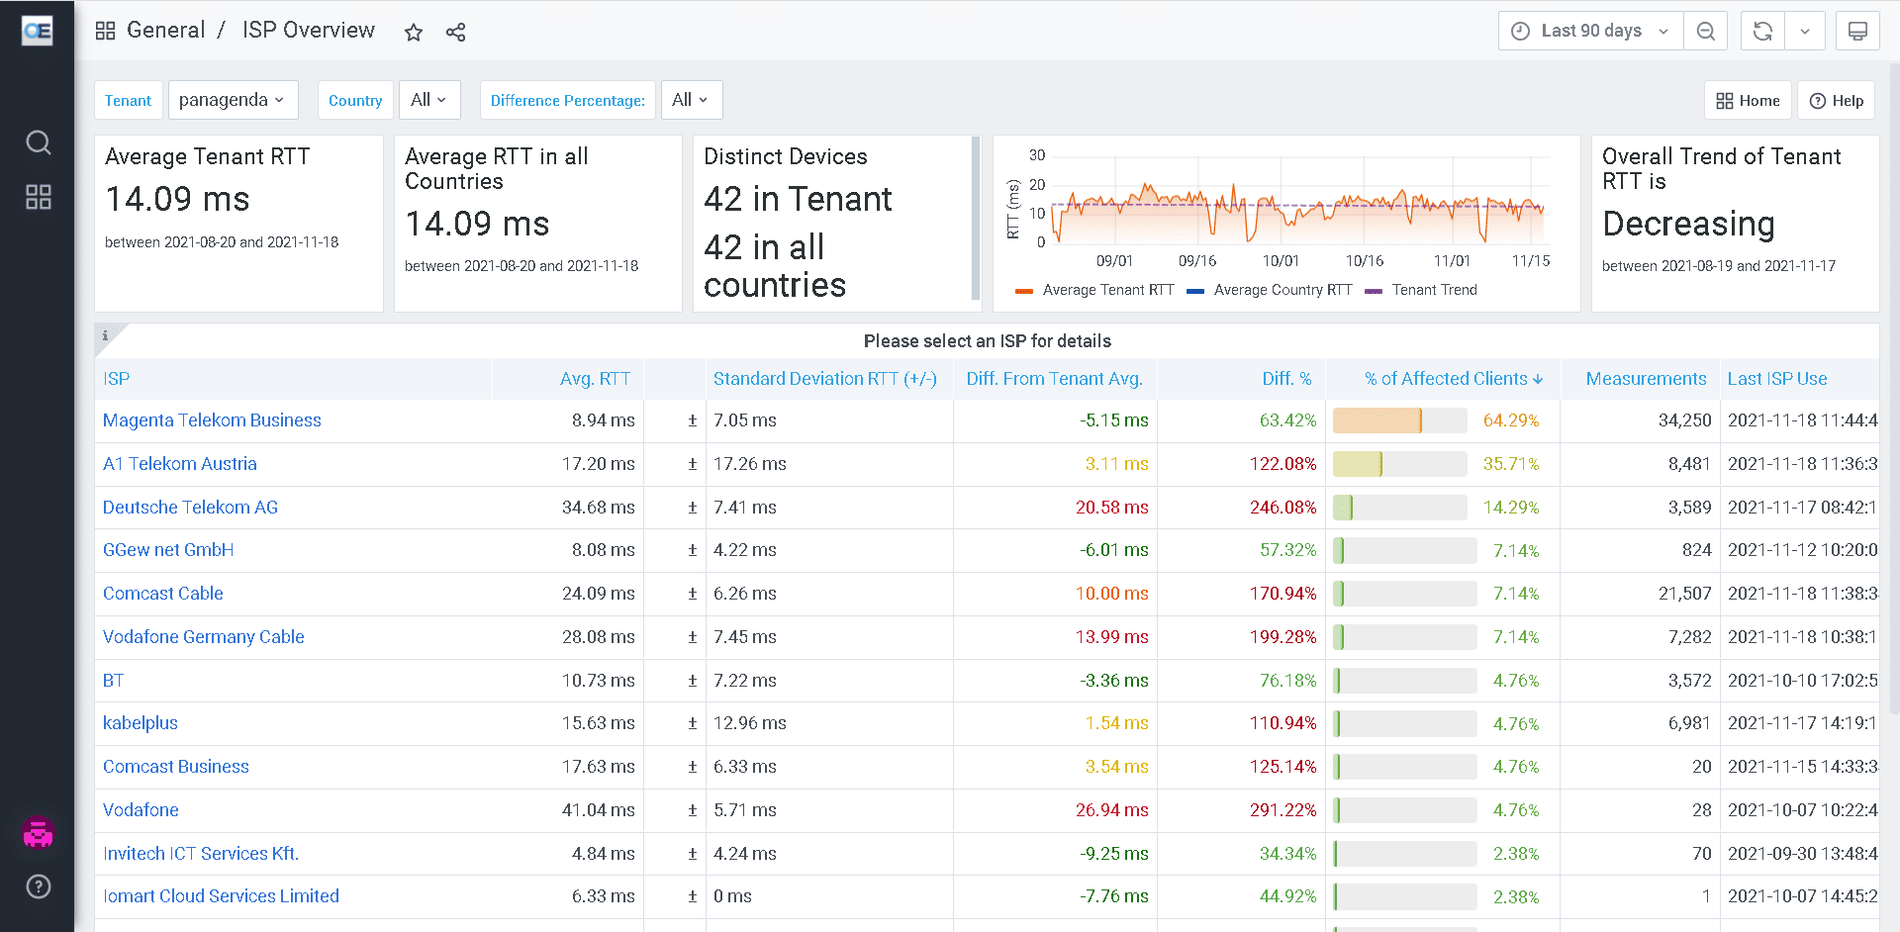Toggle Average Country RTT legend series
This screenshot has height=932, width=1900.
(1282, 290)
